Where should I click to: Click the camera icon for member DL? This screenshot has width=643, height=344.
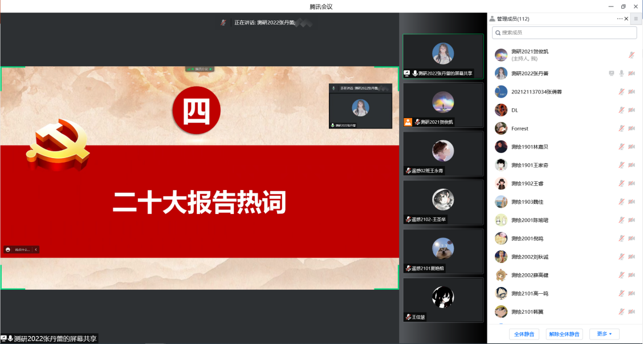[631, 110]
